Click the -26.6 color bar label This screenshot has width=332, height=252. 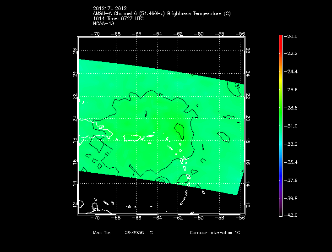click(x=292, y=90)
